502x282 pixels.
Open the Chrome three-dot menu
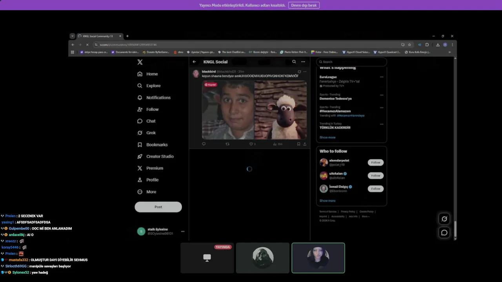point(452,45)
